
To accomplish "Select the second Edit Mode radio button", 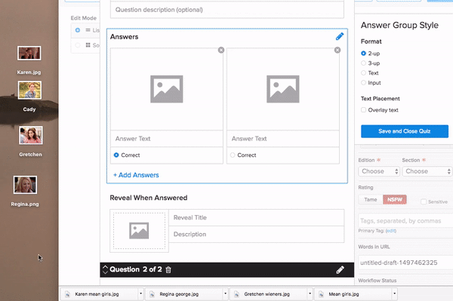I will pyautogui.click(x=78, y=45).
